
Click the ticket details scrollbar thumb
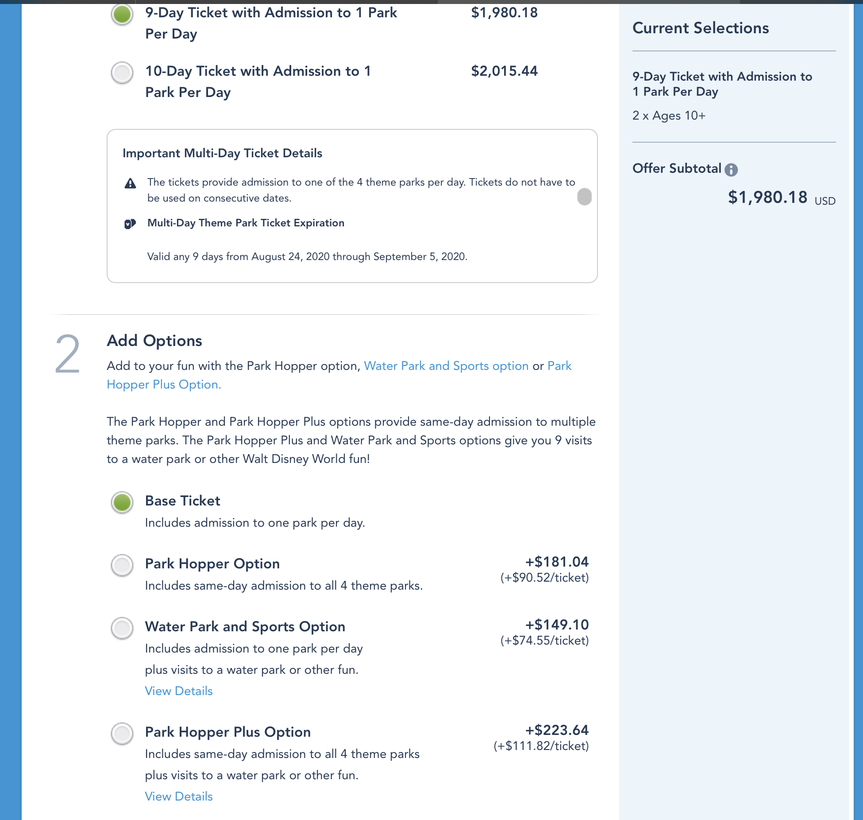click(x=584, y=197)
